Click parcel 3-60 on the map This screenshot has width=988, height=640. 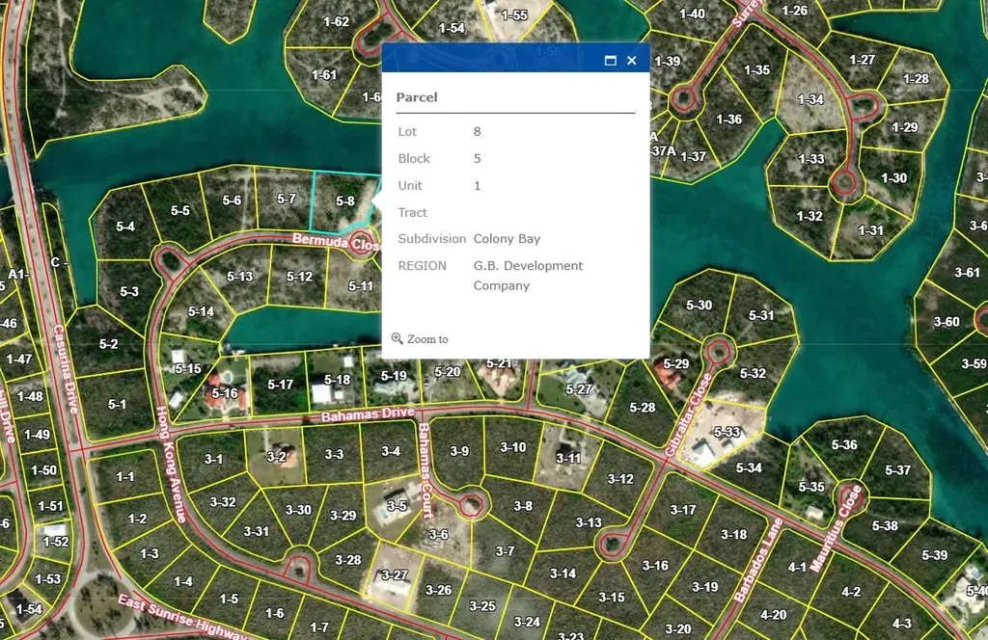click(x=947, y=322)
